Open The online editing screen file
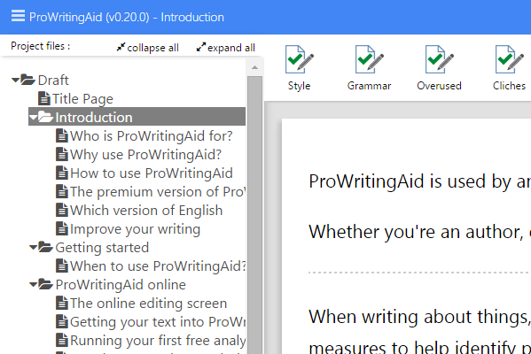Screen dimensions: 531x354 [x=148, y=304]
